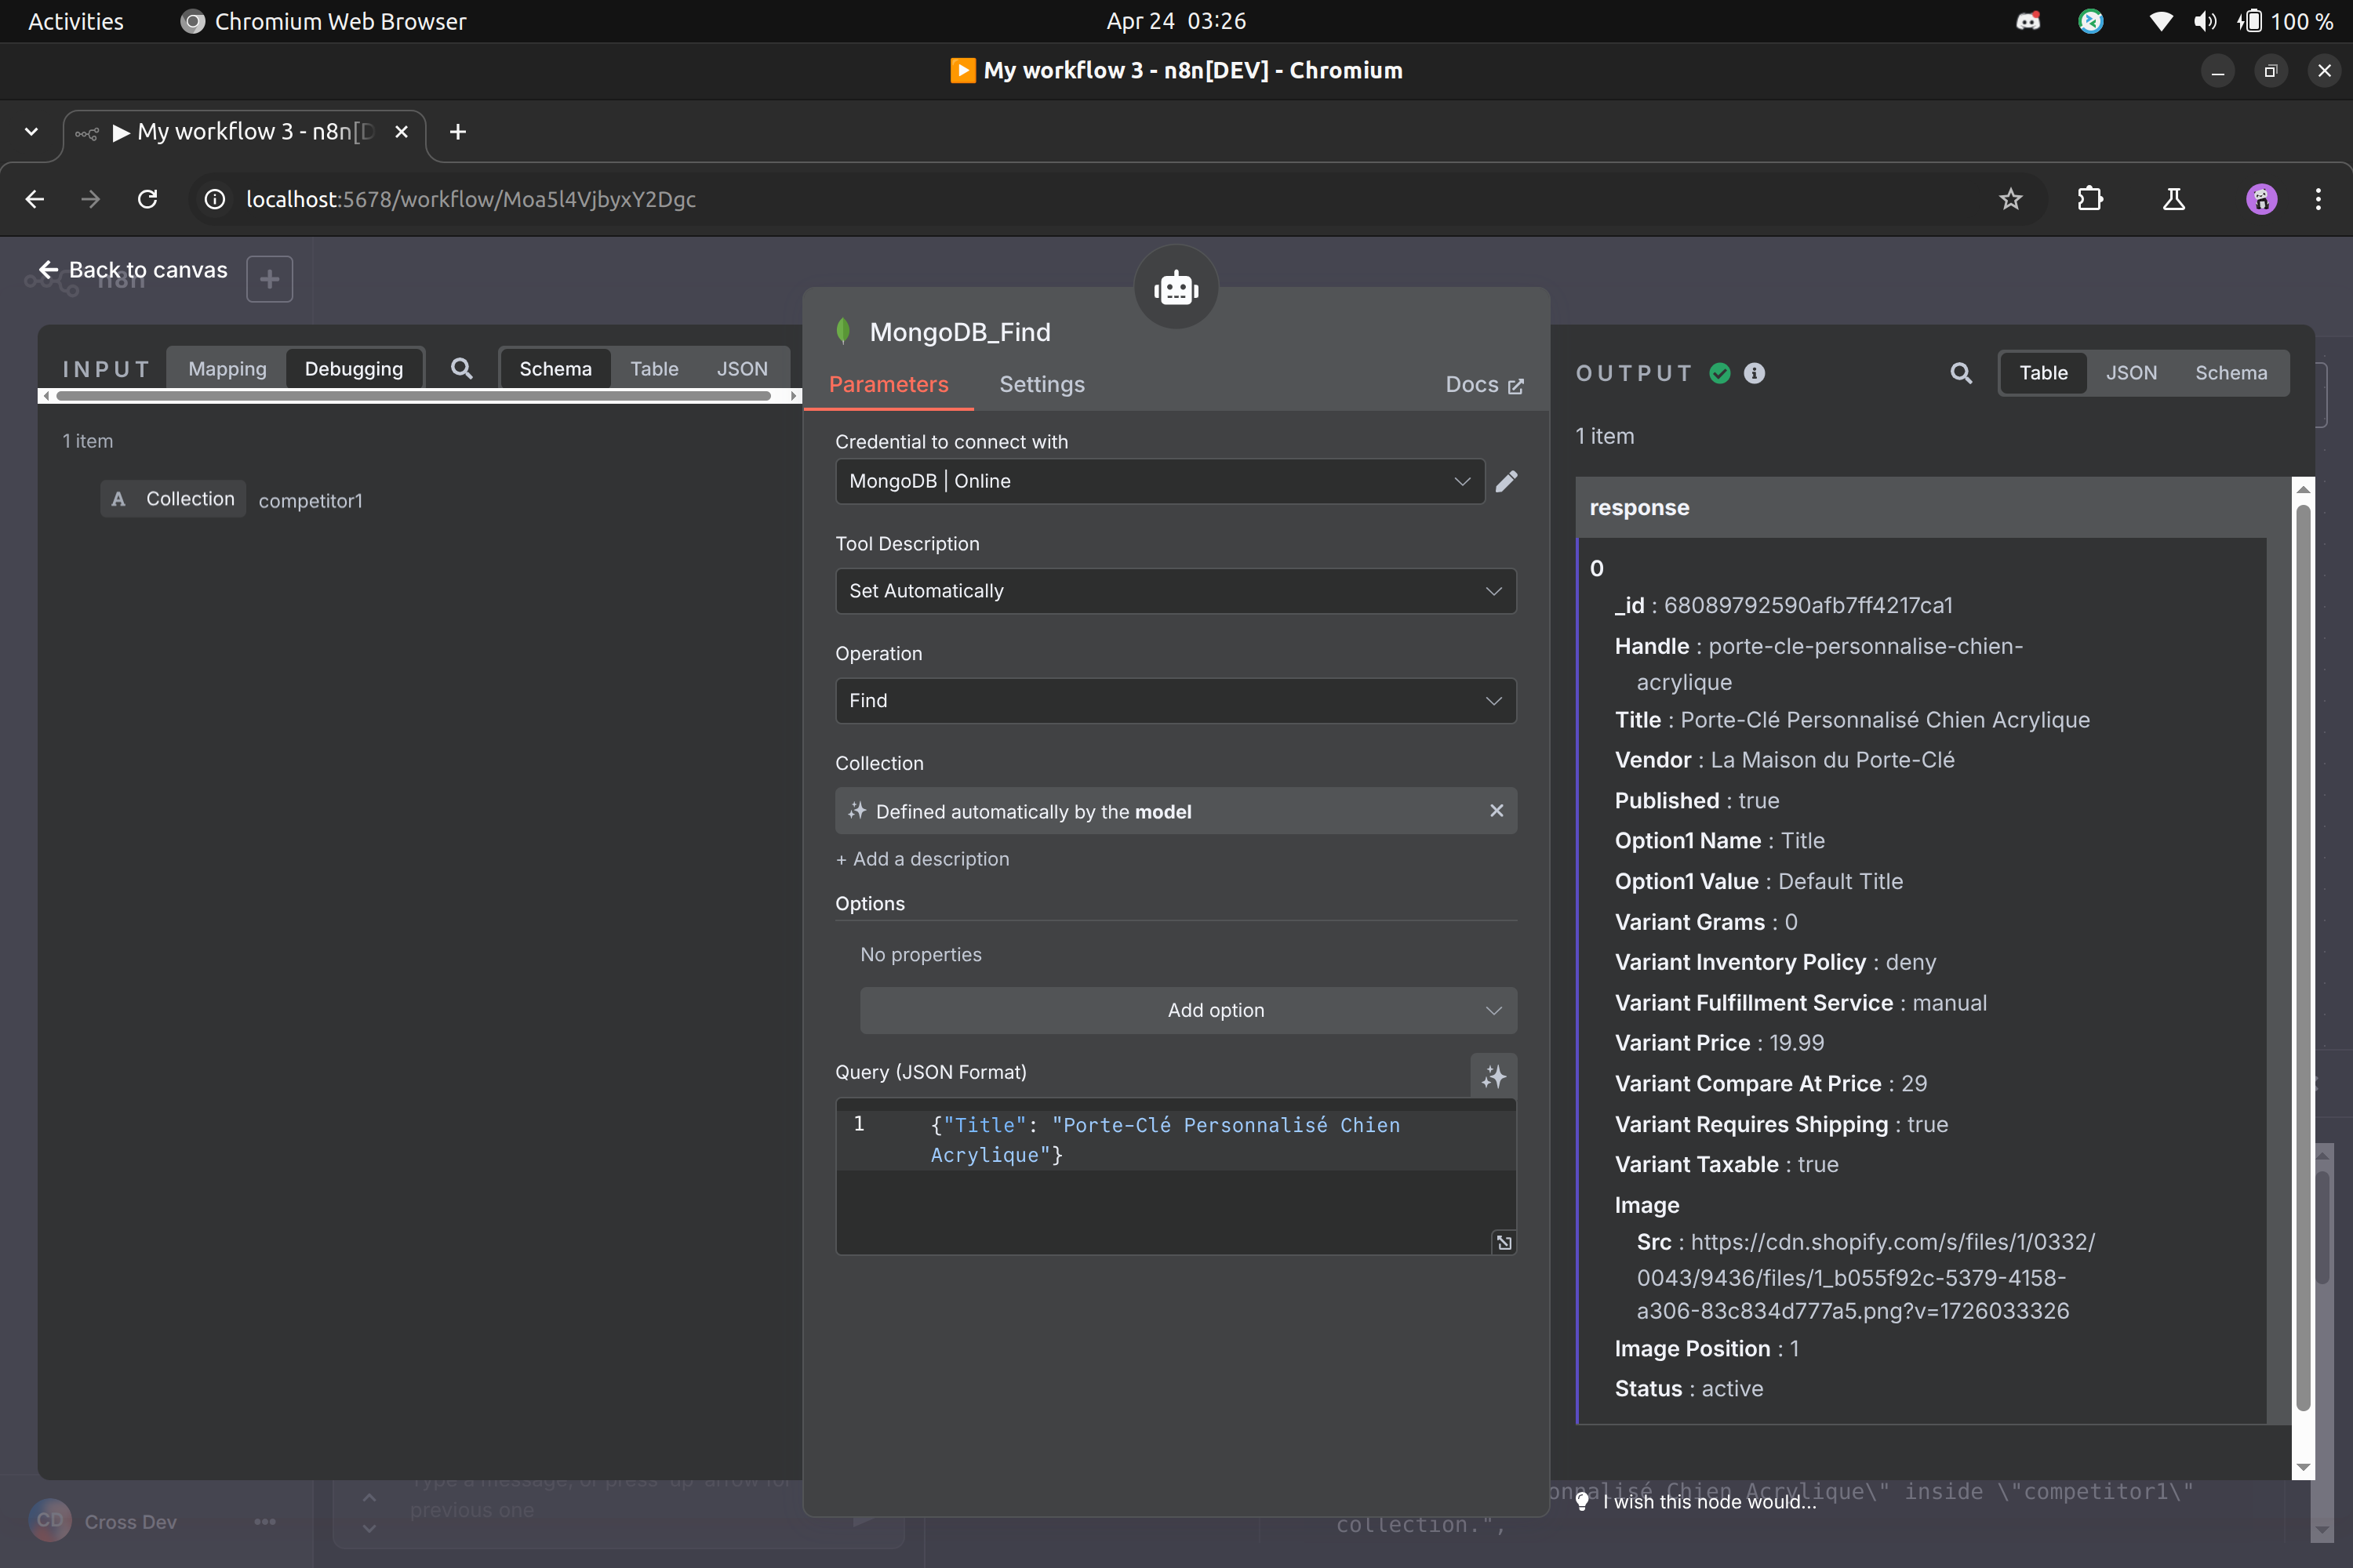Image resolution: width=2353 pixels, height=1568 pixels.
Task: Open Chromium labs flask icon
Action: [x=2174, y=199]
